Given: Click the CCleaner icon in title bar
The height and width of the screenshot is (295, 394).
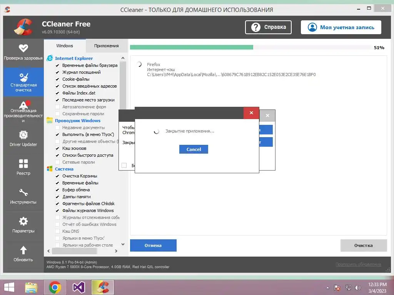Looking at the screenshot, I should click(8, 10).
